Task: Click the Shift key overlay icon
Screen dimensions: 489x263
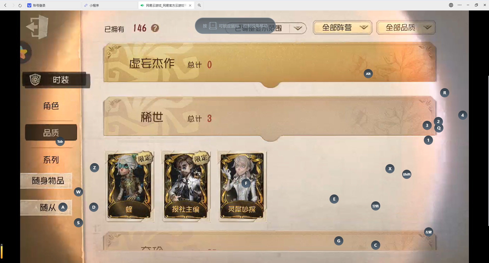Action: (x=407, y=174)
